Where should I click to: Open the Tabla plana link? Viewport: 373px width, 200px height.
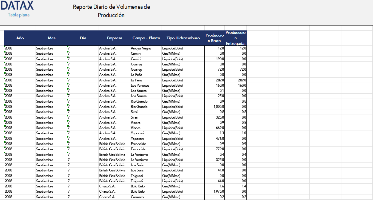click(x=19, y=15)
